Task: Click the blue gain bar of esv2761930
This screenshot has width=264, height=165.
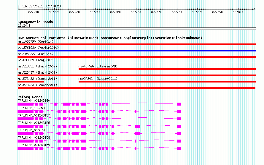Action: tap(136, 51)
